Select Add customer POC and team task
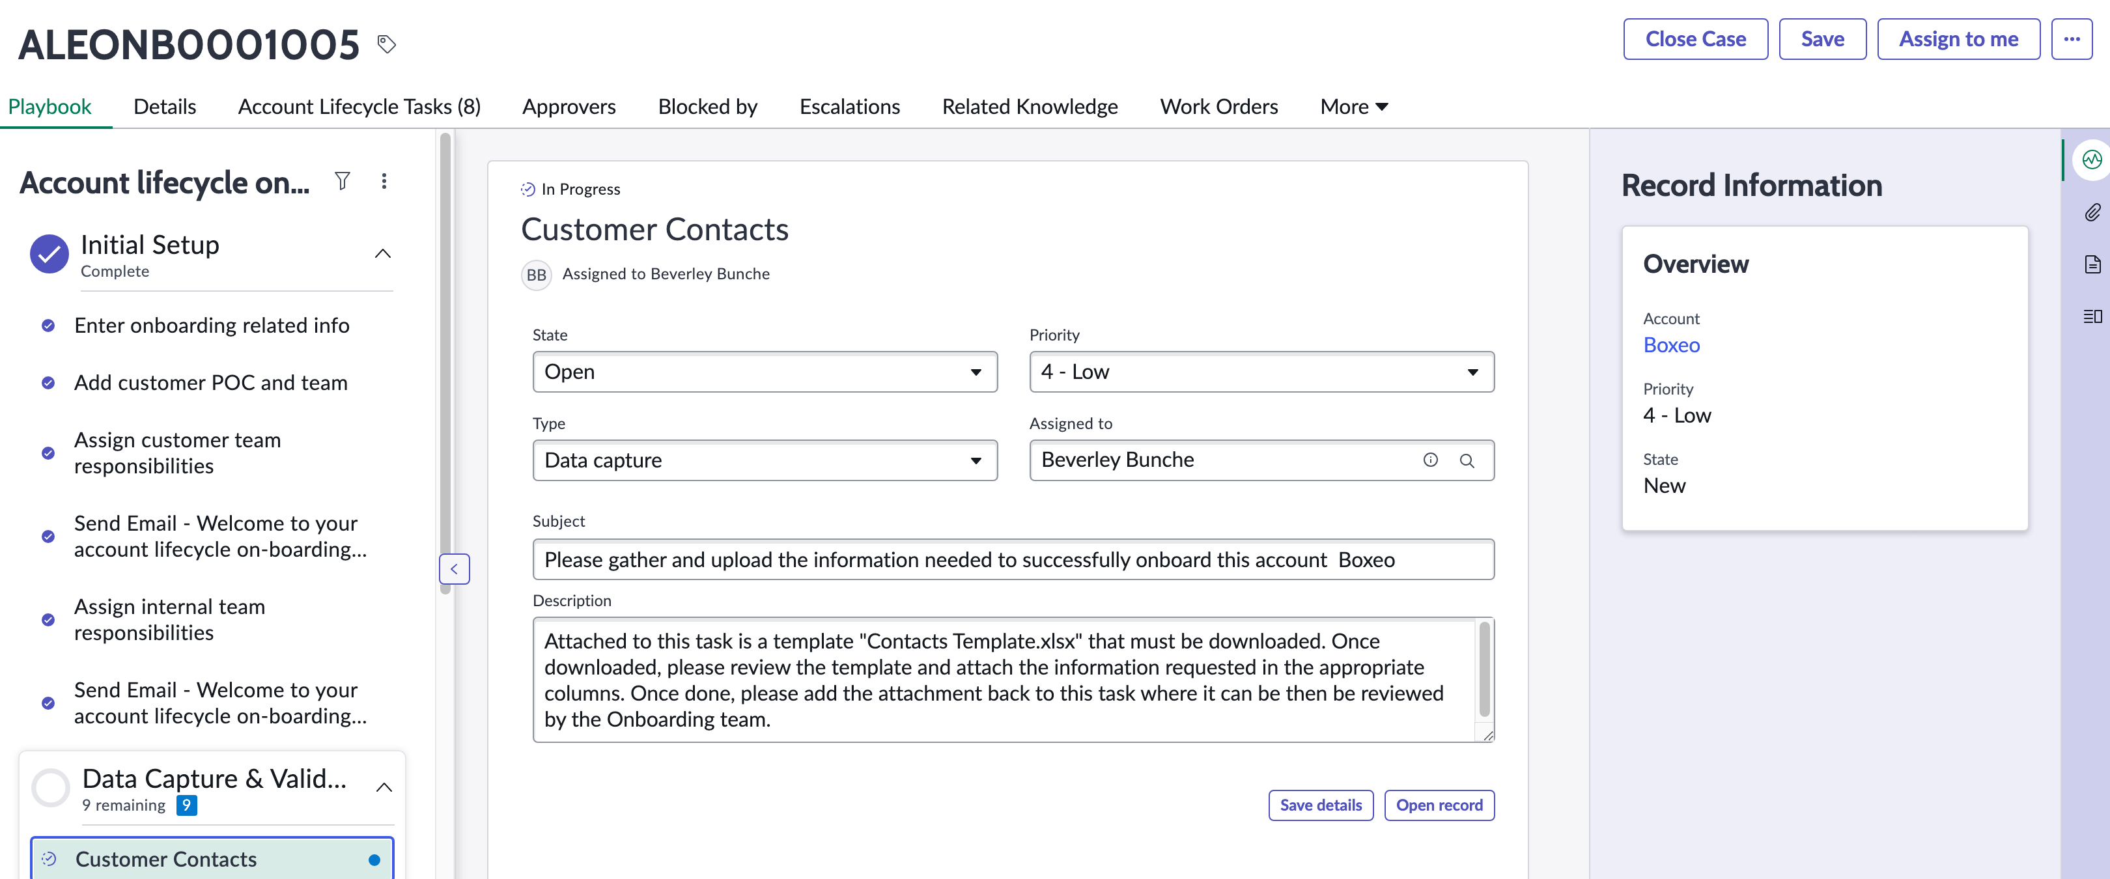This screenshot has width=2110, height=879. click(x=210, y=383)
